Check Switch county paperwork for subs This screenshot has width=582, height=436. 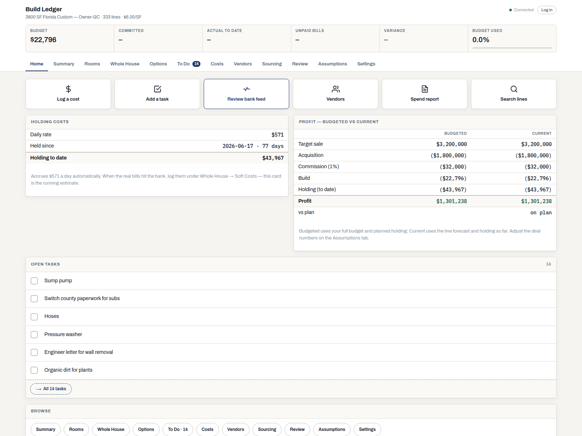(34, 299)
